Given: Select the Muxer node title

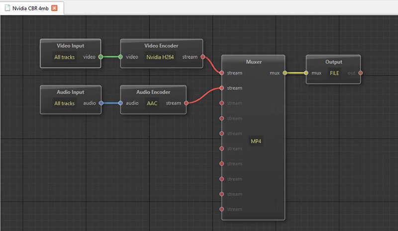Looking at the screenshot, I should 254,62.
